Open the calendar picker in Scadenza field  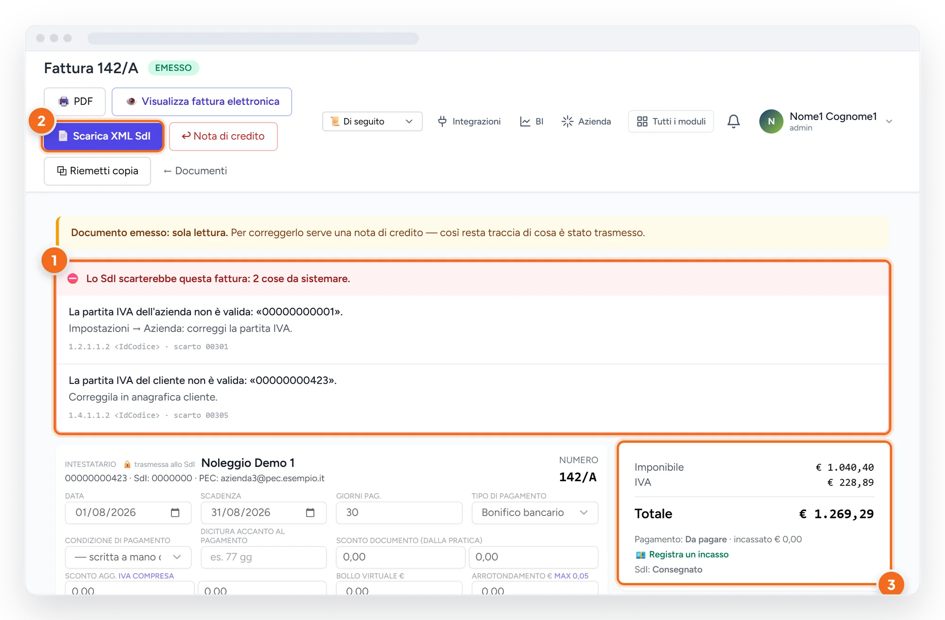310,512
